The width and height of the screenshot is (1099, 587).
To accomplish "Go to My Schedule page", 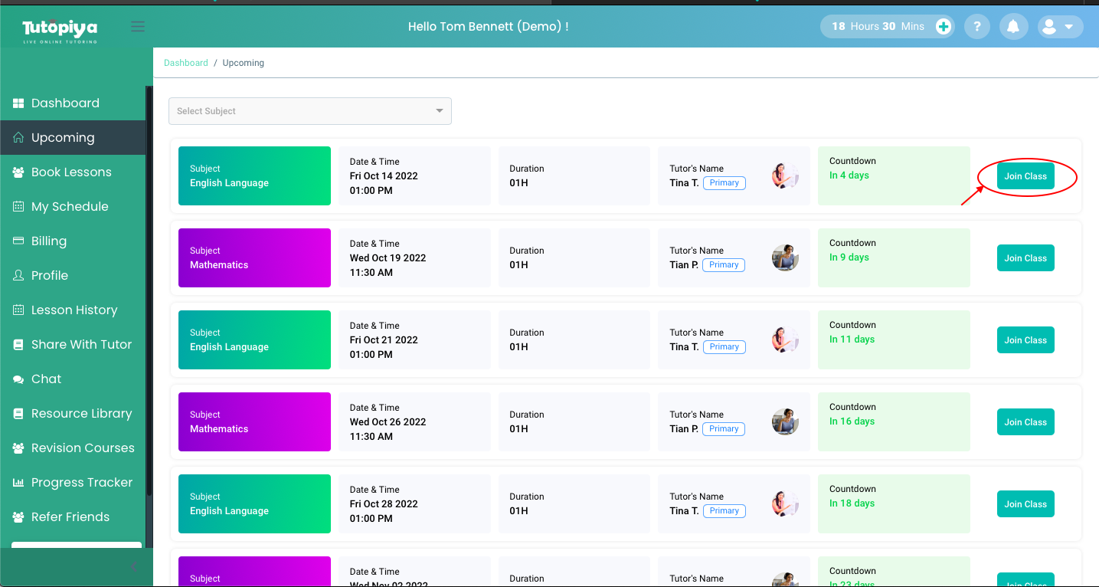I will (70, 207).
